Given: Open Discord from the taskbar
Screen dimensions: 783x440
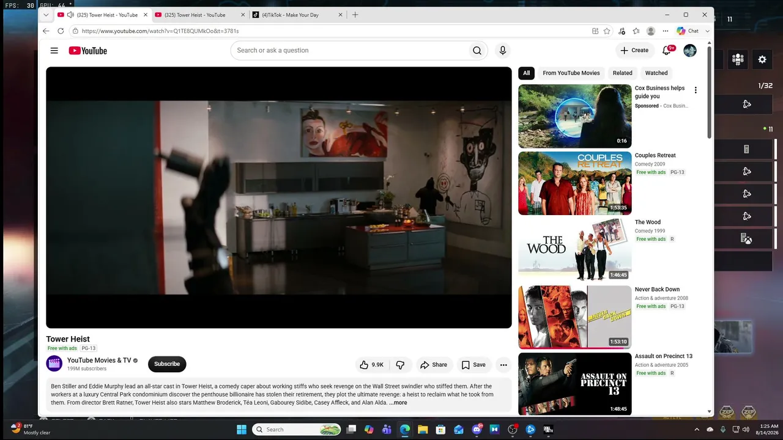Looking at the screenshot, I should 477,430.
